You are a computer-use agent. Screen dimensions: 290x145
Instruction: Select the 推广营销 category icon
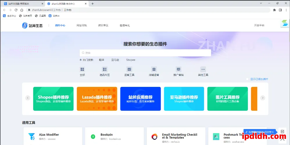click(178, 69)
